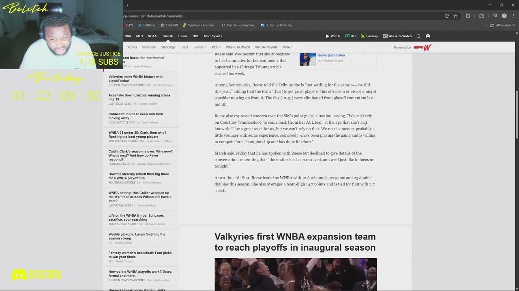Open the 3 Day Full Body Plan bookmark
519x291 pixels.
(x=277, y=25)
